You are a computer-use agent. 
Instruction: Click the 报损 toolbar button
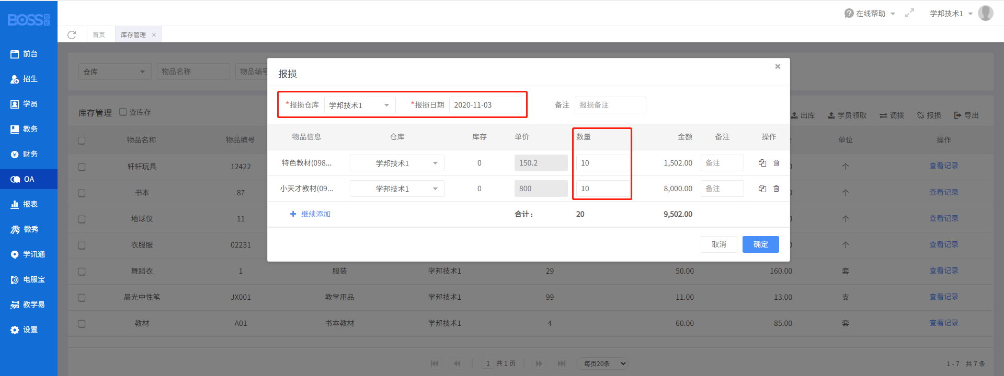[x=929, y=115]
